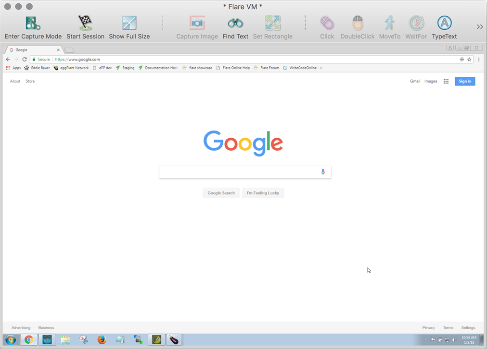Viewport: 487px width, 349px height.
Task: Open the flare showcase bookmark folder
Action: point(197,68)
